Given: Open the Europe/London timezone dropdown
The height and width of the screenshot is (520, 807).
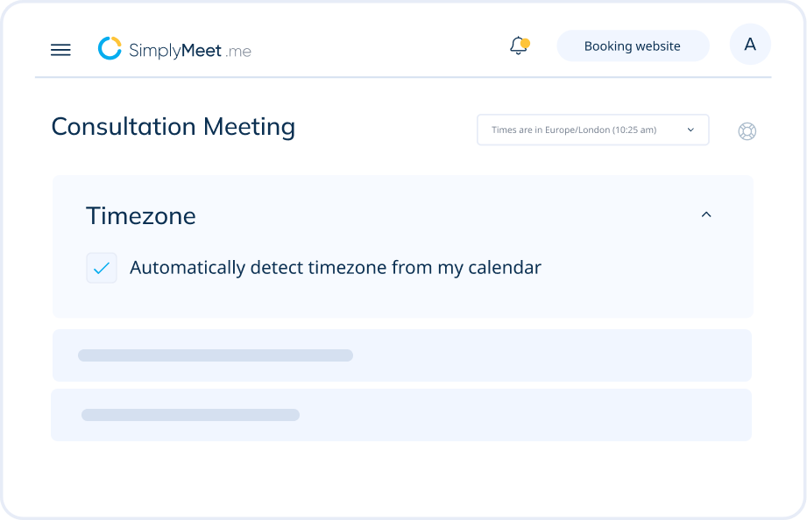Looking at the screenshot, I should point(593,130).
